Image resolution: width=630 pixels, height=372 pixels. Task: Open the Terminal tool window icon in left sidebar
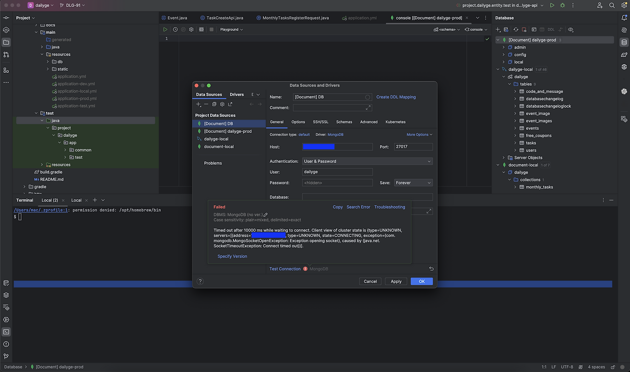point(6,332)
